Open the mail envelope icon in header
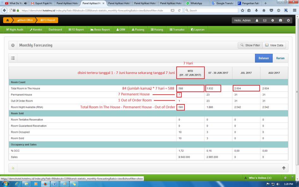 click(265, 20)
